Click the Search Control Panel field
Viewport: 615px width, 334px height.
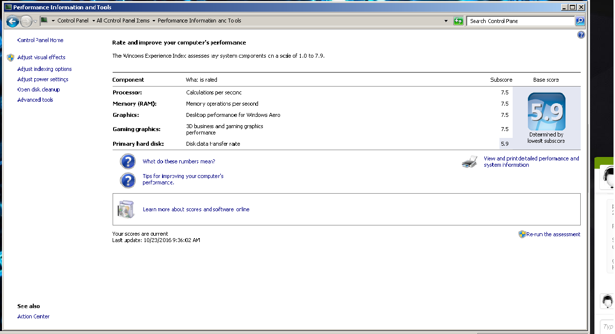520,21
